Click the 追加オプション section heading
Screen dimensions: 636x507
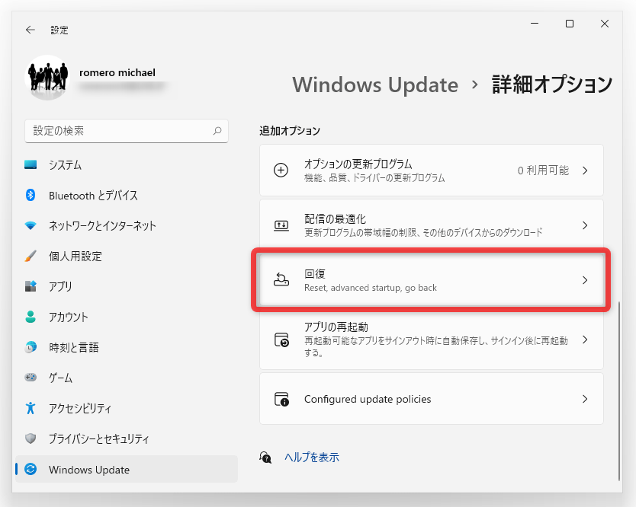[x=290, y=131]
